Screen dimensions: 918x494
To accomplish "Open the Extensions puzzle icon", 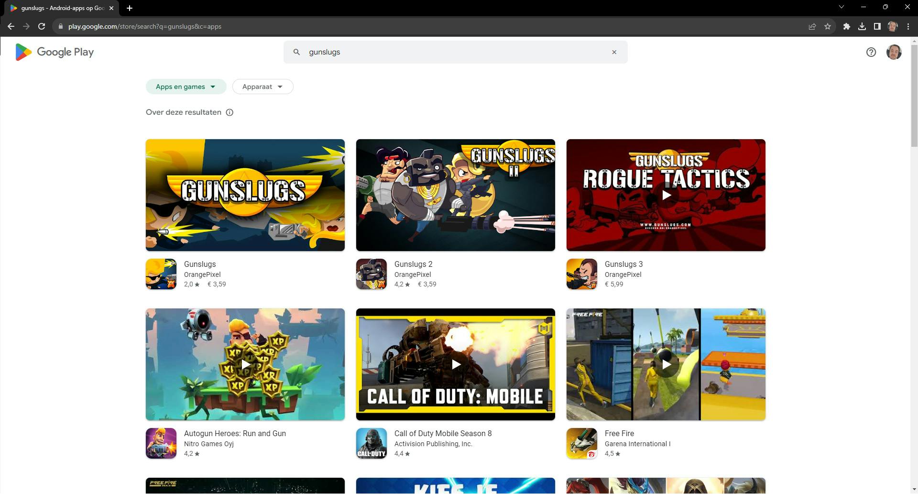I will pyautogui.click(x=847, y=26).
